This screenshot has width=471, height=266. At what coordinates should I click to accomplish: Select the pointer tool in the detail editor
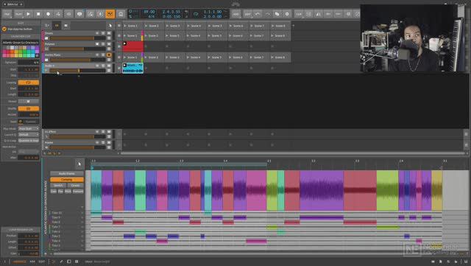79,164
